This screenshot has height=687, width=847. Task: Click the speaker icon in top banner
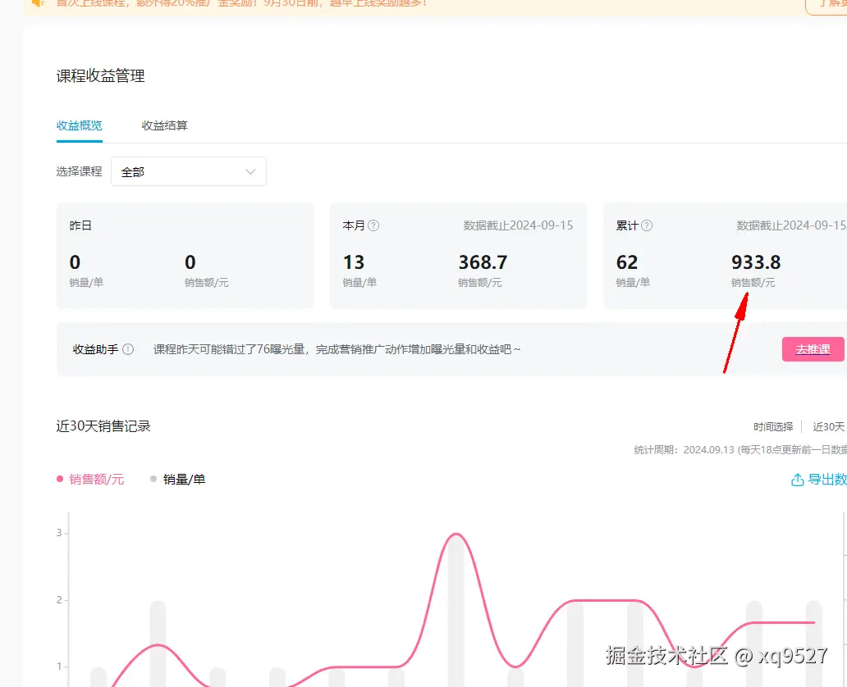[x=38, y=2]
